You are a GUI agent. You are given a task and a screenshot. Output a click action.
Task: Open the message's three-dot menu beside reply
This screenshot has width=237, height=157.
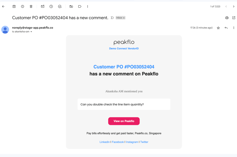coord(234,28)
